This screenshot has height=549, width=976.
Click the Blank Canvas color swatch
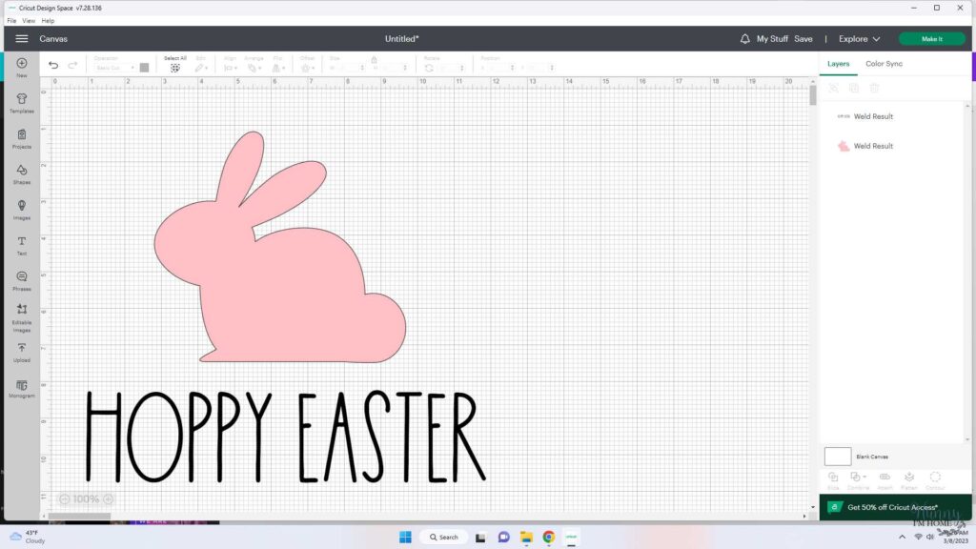pos(837,457)
